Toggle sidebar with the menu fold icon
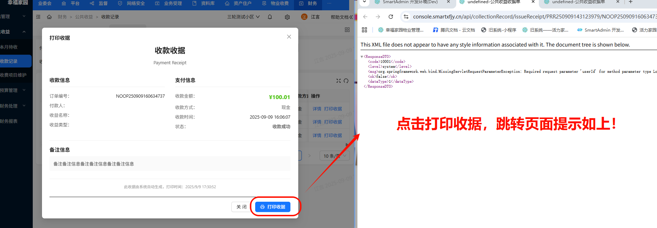The image size is (657, 228). click(x=38, y=17)
